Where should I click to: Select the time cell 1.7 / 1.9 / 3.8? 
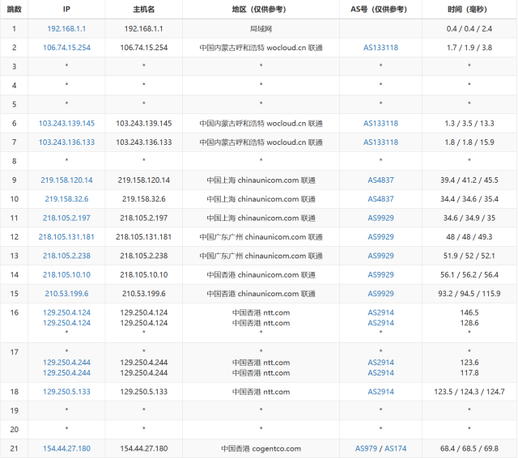[469, 48]
